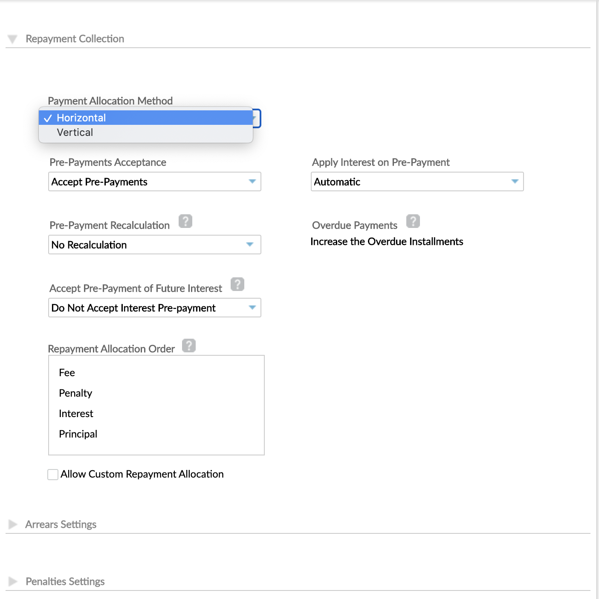
Task: Select Fee in the Repayment Allocation Order list
Action: point(67,372)
